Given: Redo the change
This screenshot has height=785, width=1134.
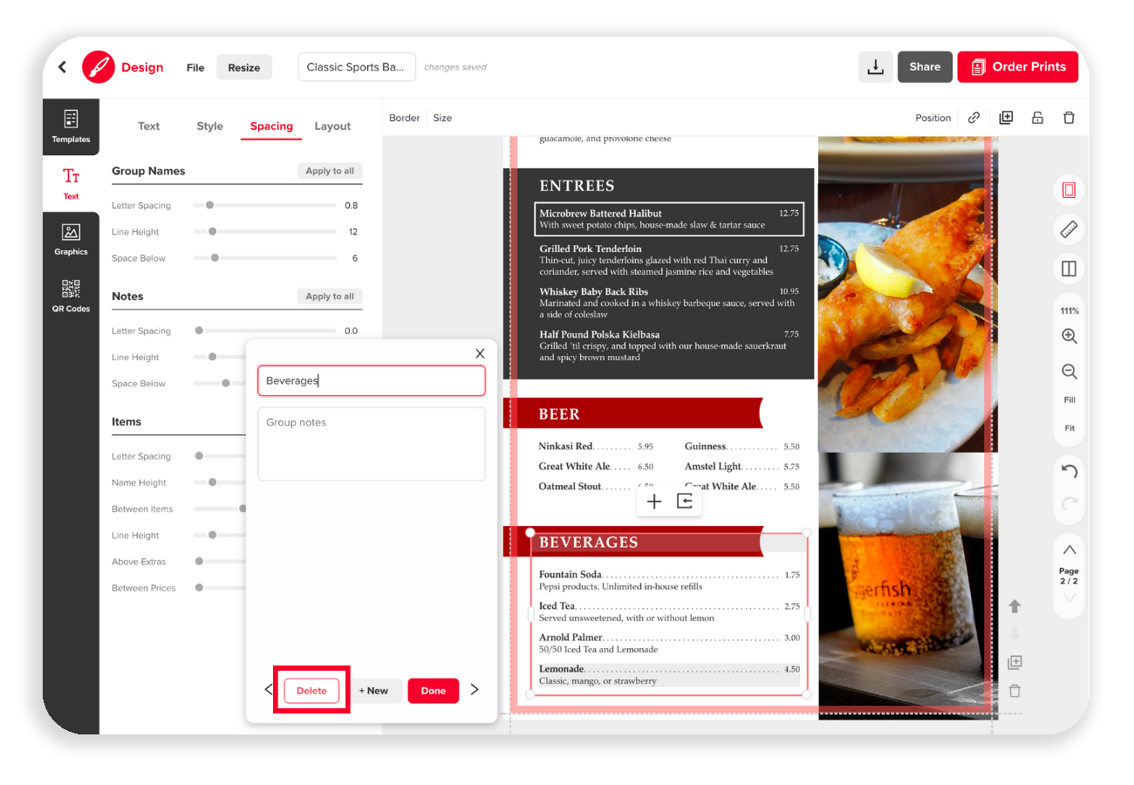Looking at the screenshot, I should pos(1069,503).
